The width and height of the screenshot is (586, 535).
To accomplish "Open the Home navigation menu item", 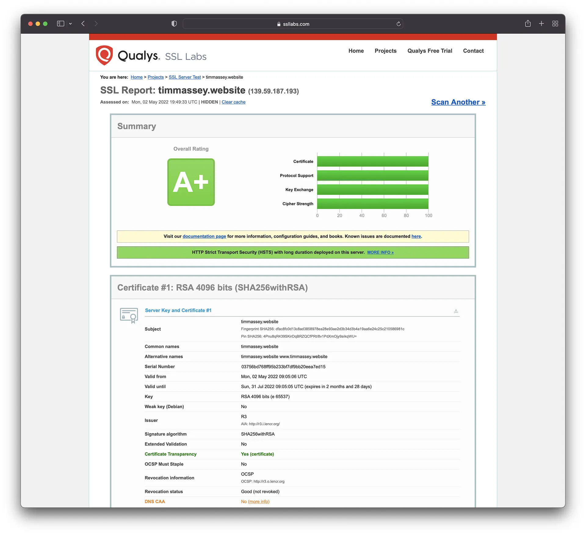I will pos(356,51).
